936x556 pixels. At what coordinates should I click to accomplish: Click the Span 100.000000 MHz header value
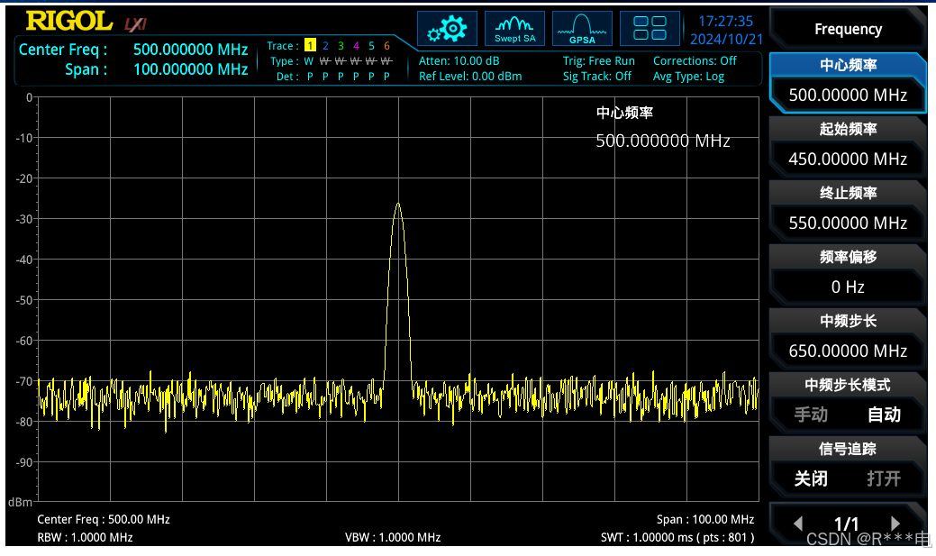coord(190,69)
